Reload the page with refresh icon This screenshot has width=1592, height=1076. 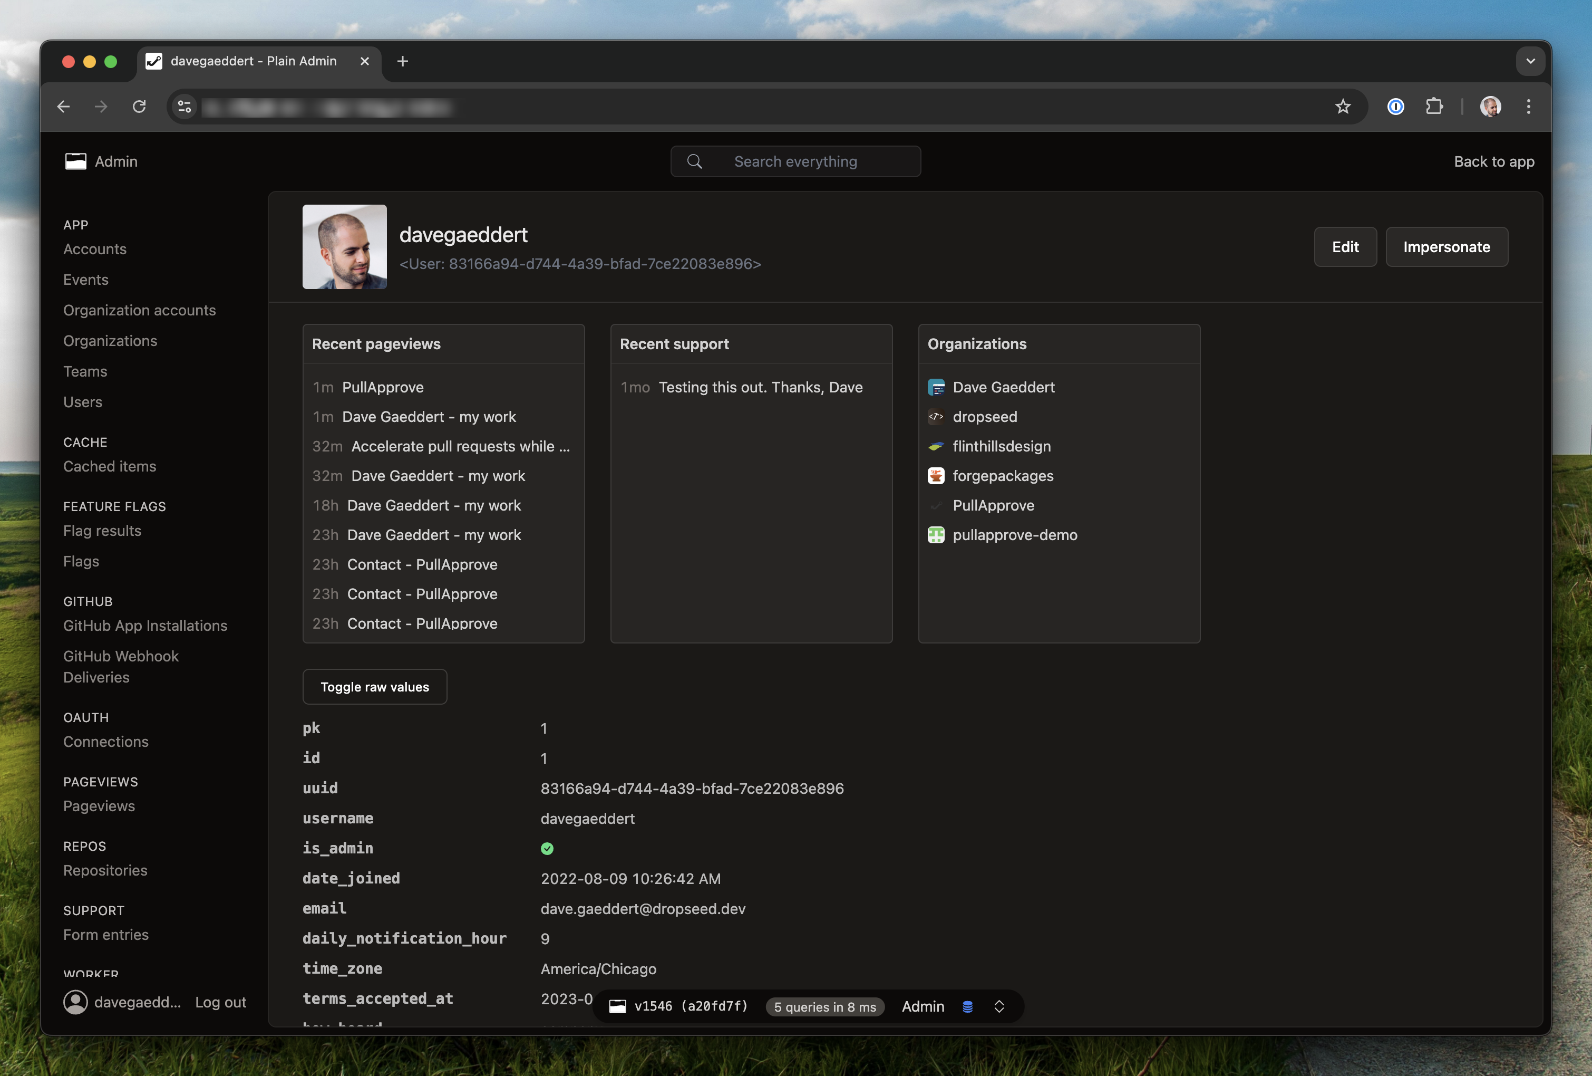click(x=139, y=106)
